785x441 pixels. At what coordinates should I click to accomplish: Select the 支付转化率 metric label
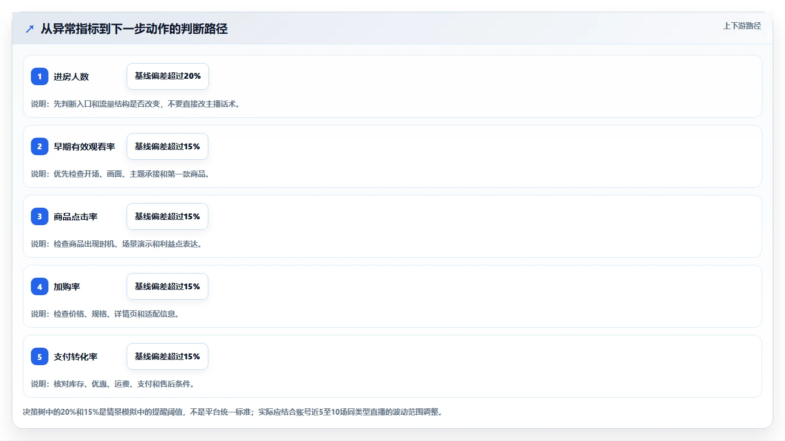coord(75,356)
